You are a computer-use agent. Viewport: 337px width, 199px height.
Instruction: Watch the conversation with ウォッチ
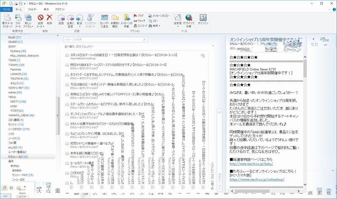click(139, 21)
